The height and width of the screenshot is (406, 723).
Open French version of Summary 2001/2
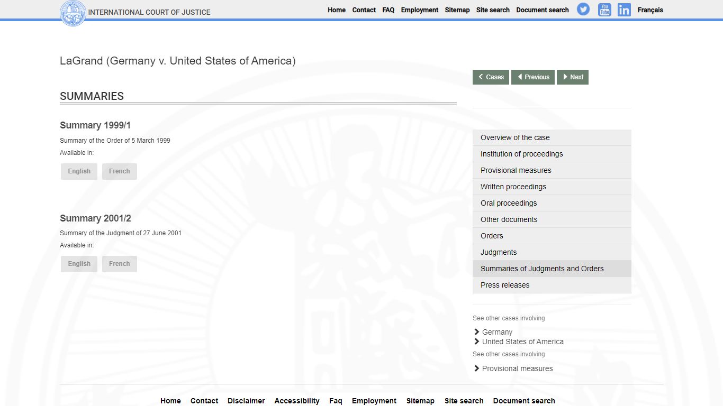click(x=120, y=264)
